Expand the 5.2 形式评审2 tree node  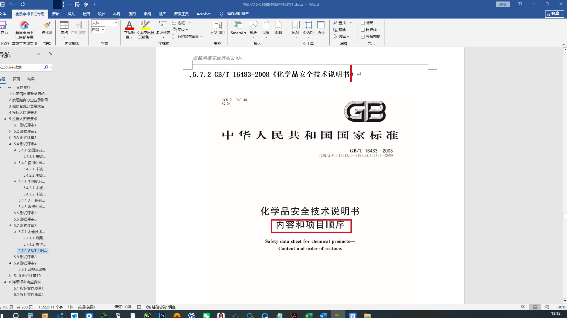[x=10, y=131]
